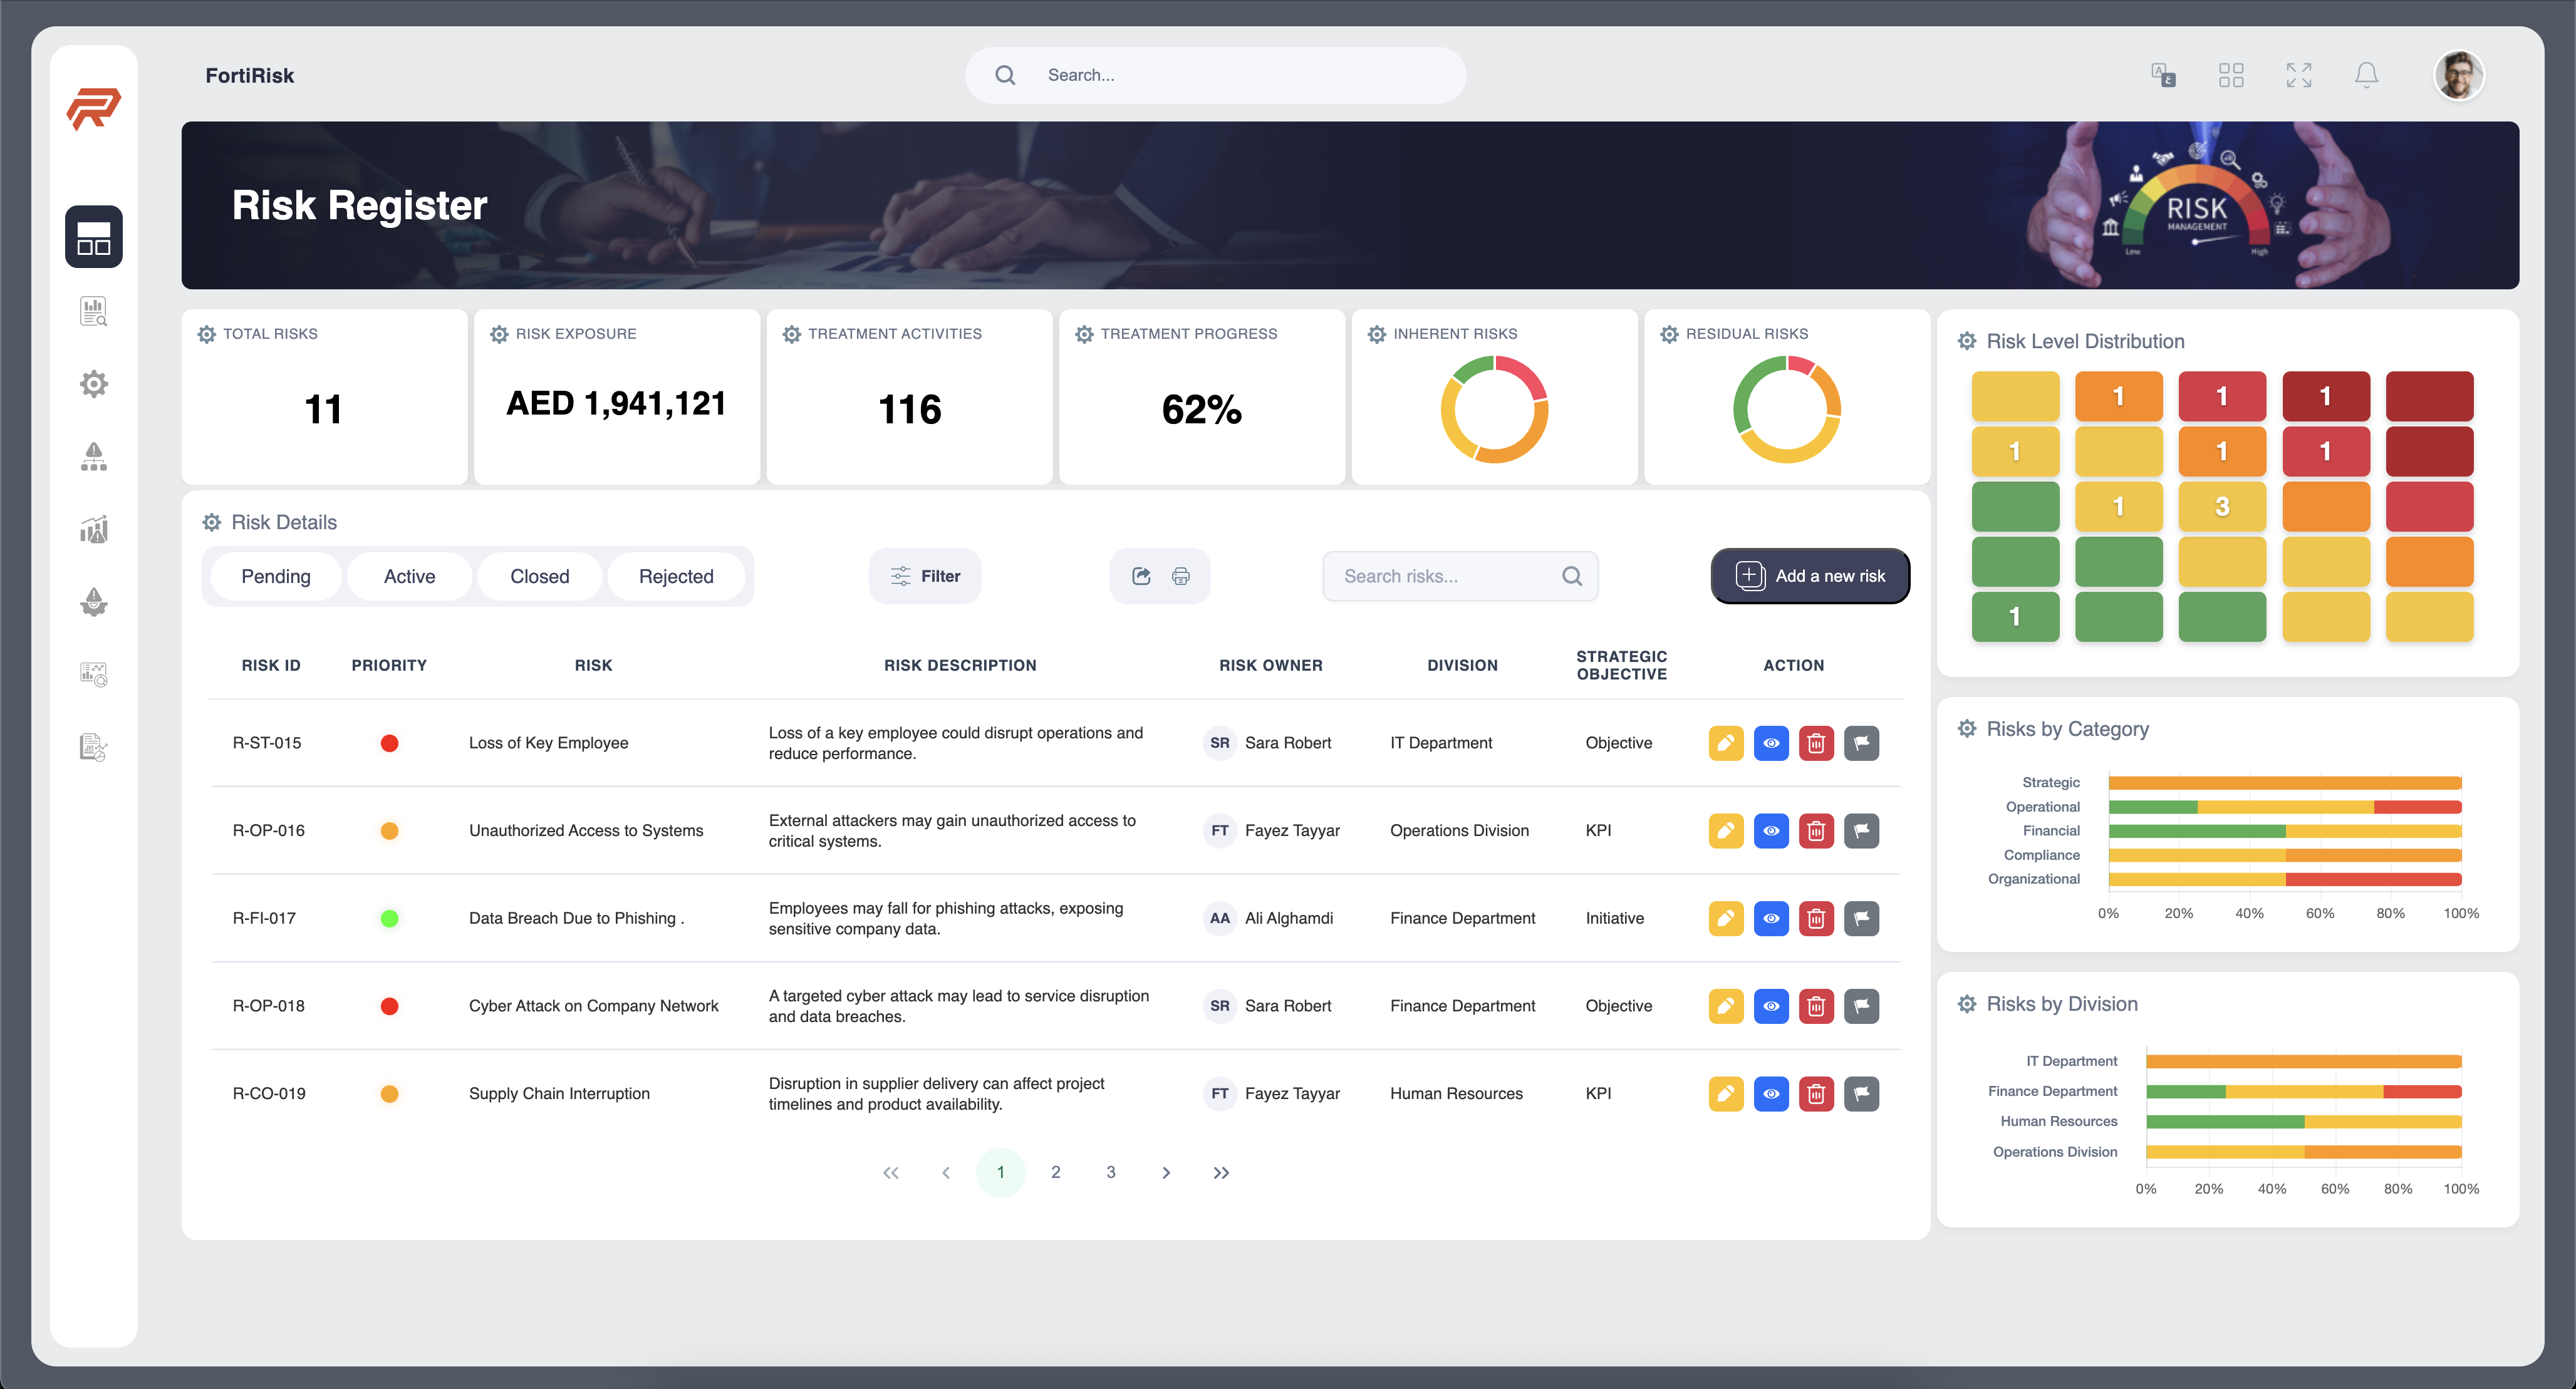Toggle the Active risks filter

(x=409, y=576)
